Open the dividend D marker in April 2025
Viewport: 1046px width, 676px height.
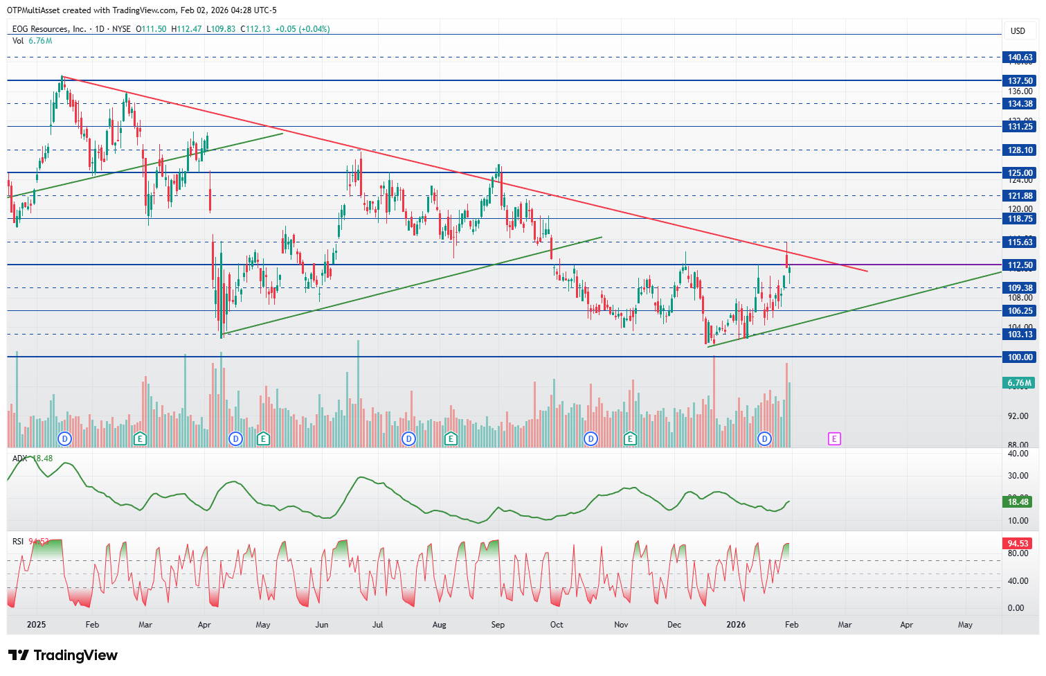(235, 438)
